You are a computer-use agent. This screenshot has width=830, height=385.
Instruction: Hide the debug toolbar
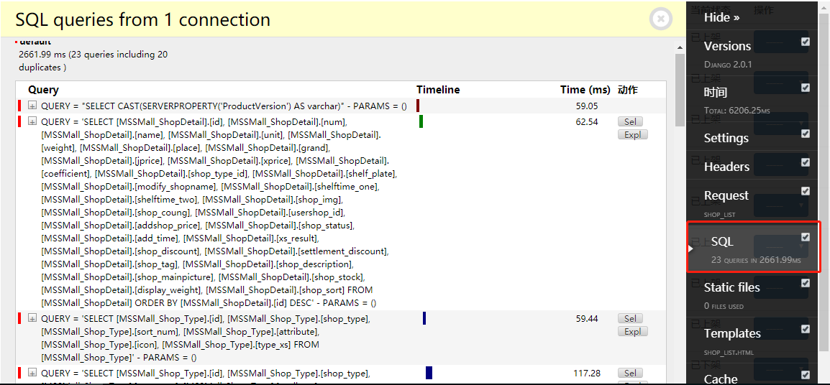click(x=721, y=17)
